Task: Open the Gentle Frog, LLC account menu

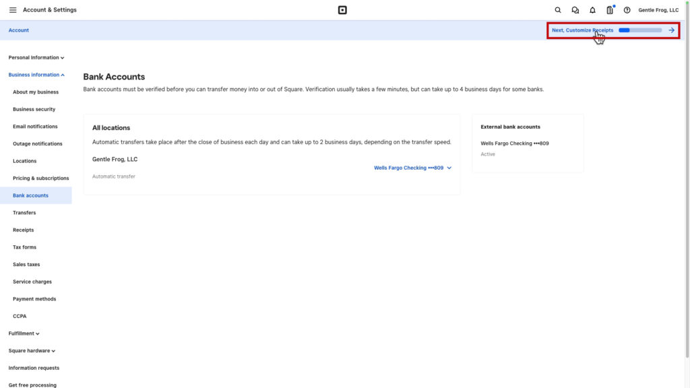Action: click(658, 10)
